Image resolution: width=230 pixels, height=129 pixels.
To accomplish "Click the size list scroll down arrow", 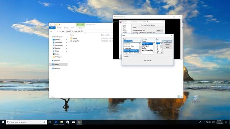I will click(x=161, y=53).
